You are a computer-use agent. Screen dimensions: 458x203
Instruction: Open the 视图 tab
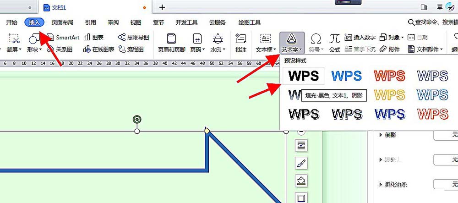(136, 22)
